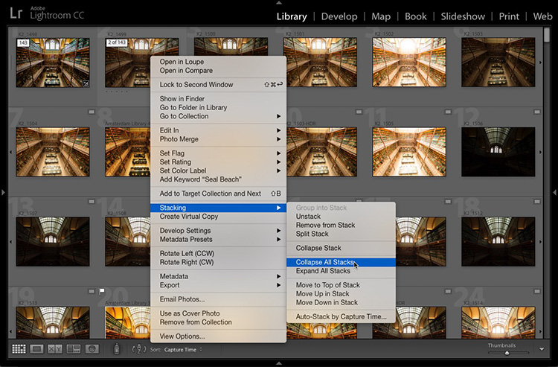Choose Show in Finder
The width and height of the screenshot is (558, 367).
click(x=218, y=98)
